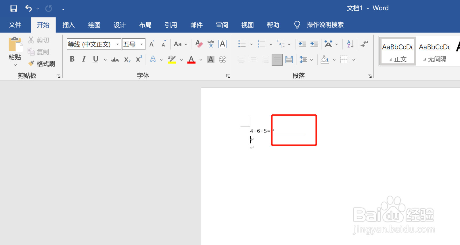This screenshot has height=245, width=460.
Task: Open the Aa change case menu
Action: pos(180,44)
